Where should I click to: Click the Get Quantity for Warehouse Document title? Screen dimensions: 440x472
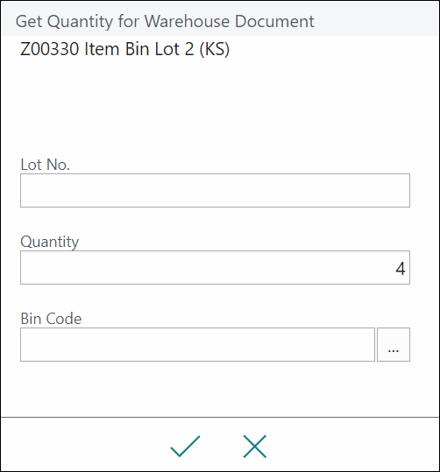click(x=165, y=21)
